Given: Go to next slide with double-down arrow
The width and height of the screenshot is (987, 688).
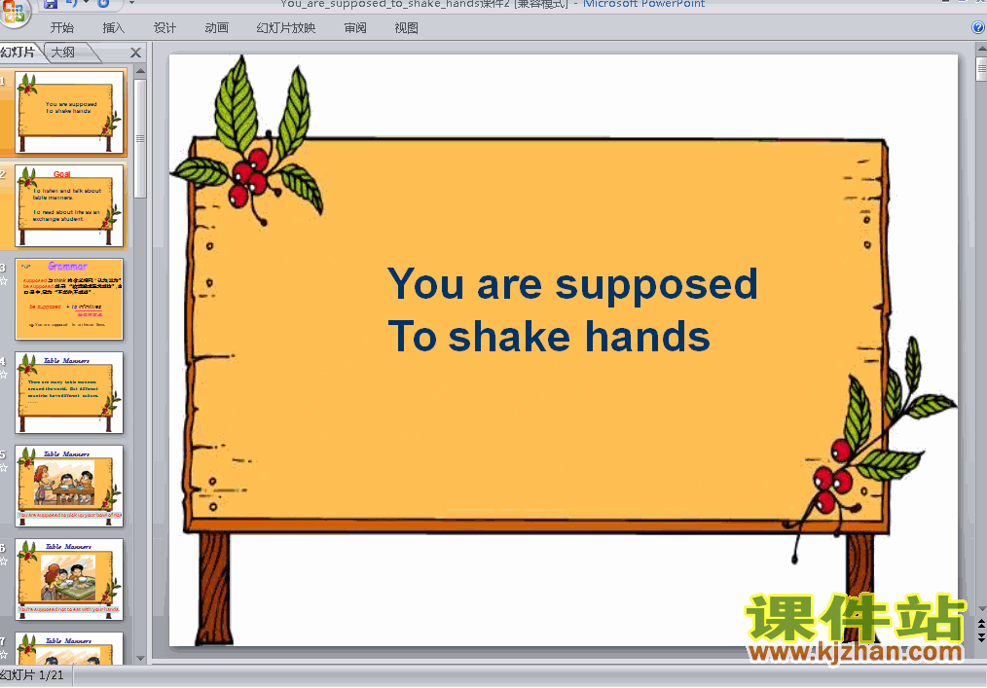Looking at the screenshot, I should click(x=981, y=637).
